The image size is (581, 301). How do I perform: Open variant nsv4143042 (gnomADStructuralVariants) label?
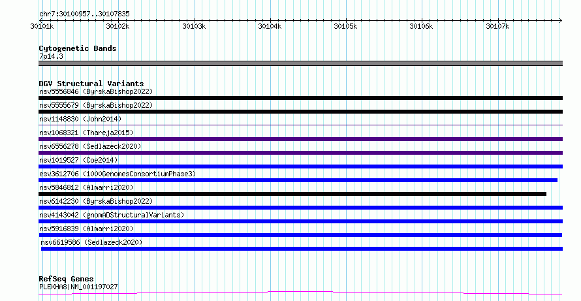pyautogui.click(x=112, y=215)
